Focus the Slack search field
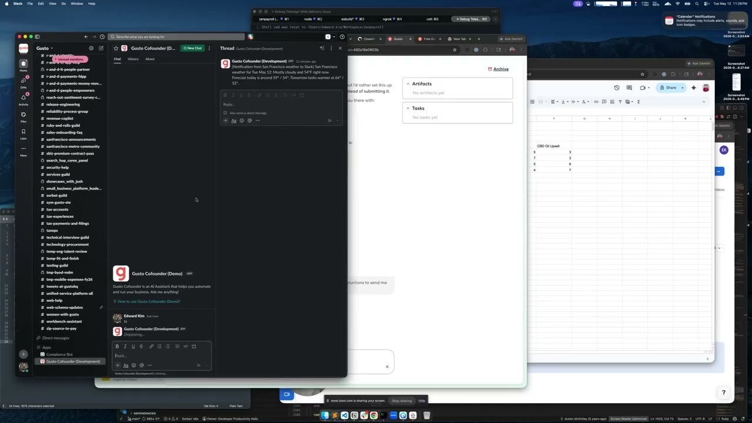 176,36
